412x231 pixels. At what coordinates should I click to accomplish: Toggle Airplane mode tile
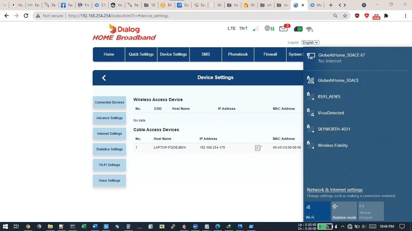click(x=344, y=211)
